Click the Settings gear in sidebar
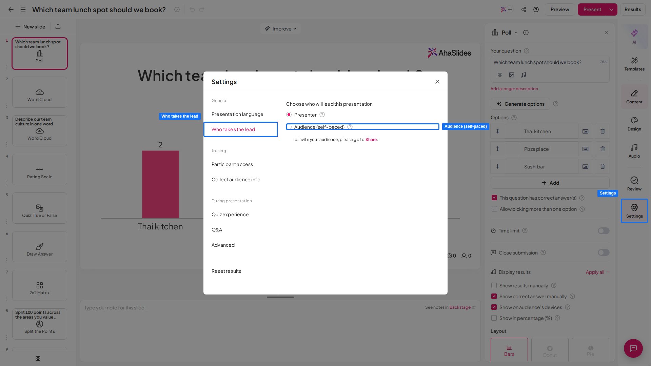 pos(634,211)
